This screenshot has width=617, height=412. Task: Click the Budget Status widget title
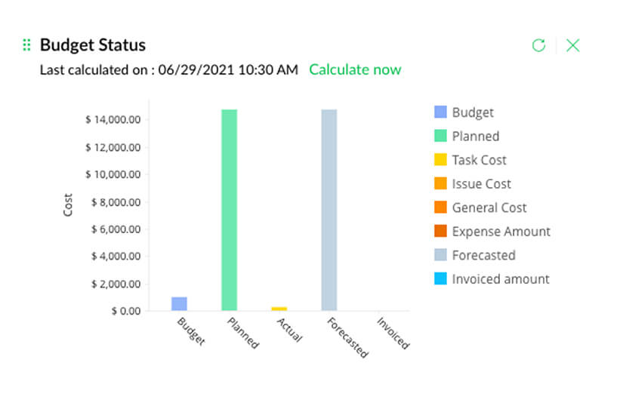pyautogui.click(x=92, y=45)
